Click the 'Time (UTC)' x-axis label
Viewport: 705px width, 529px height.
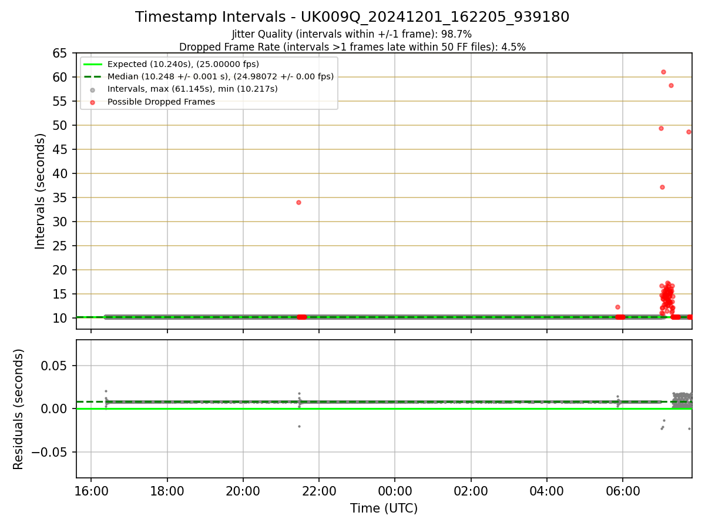click(x=384, y=508)
